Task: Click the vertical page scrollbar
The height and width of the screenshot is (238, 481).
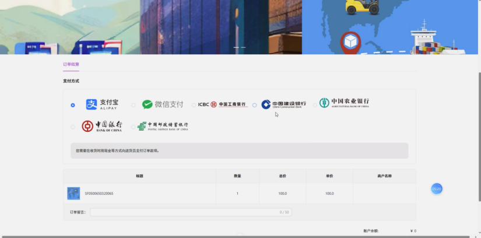Action: pyautogui.click(x=479, y=136)
